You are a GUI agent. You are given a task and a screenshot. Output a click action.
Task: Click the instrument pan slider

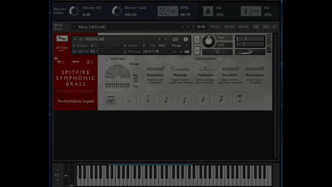tap(217, 52)
